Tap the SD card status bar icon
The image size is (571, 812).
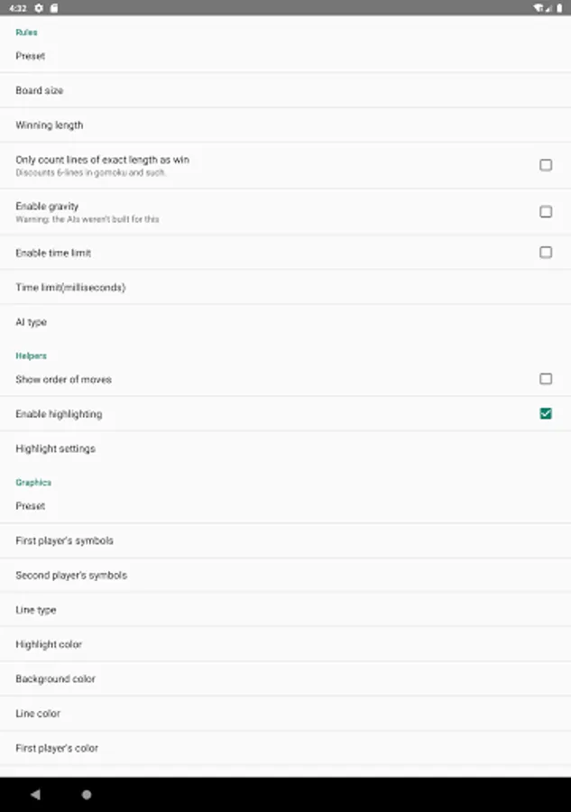[x=54, y=8]
